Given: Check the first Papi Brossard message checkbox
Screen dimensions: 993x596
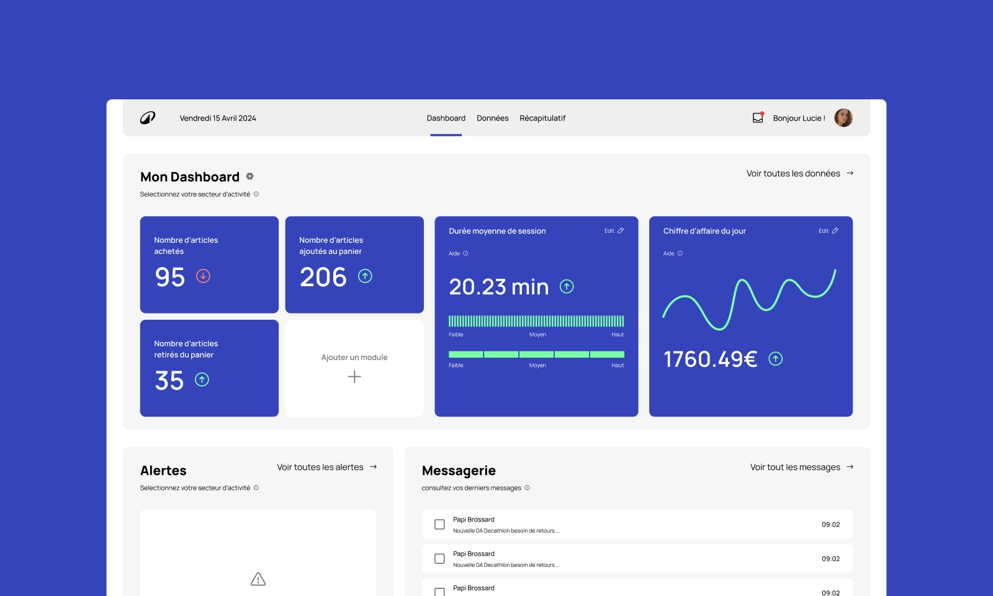Looking at the screenshot, I should pos(439,525).
